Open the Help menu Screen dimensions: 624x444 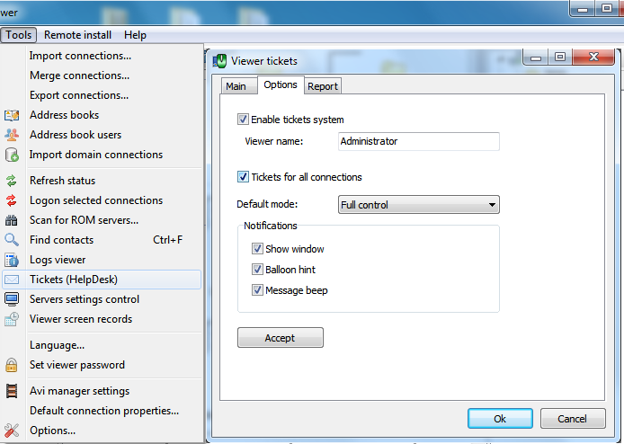[135, 35]
